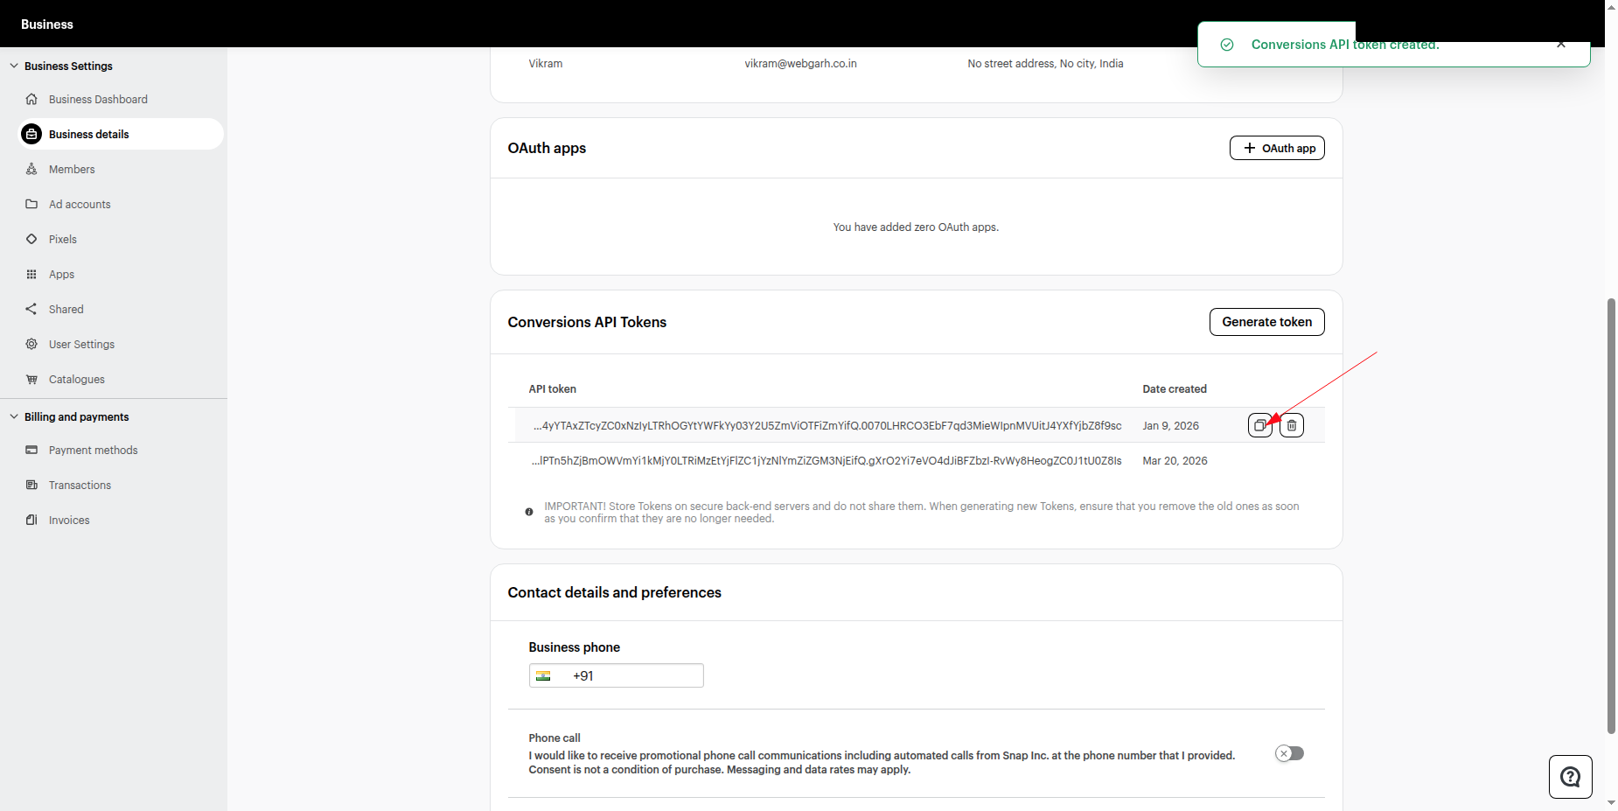1618x811 pixels.
Task: Click the Payment methods card icon
Action: (x=31, y=450)
